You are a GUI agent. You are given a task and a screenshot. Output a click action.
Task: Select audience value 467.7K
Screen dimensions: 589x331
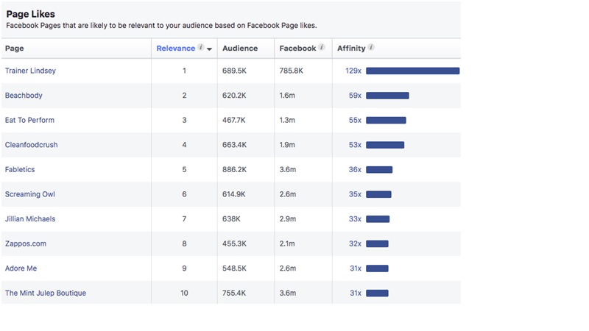pyautogui.click(x=234, y=120)
